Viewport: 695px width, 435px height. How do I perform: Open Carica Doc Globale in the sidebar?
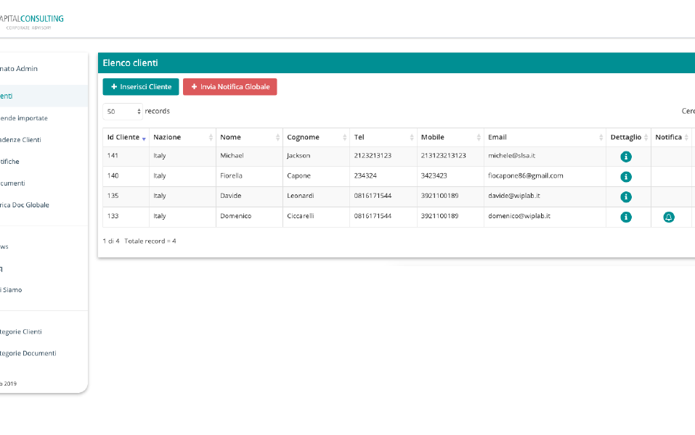coord(25,205)
